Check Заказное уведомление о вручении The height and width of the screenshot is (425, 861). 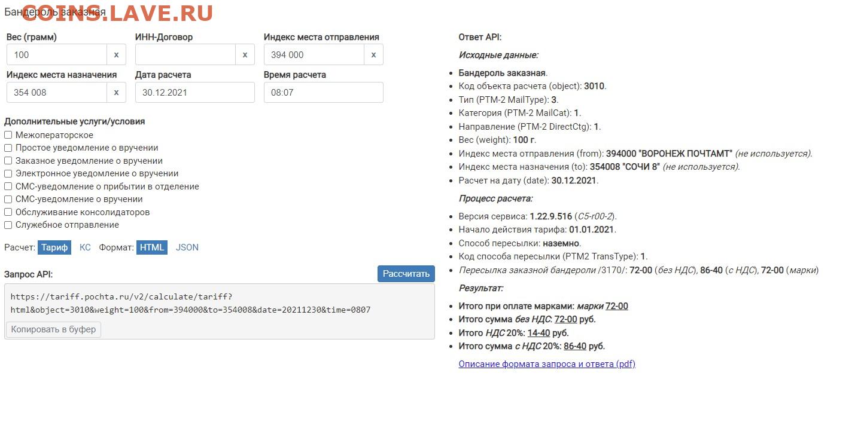[8, 161]
